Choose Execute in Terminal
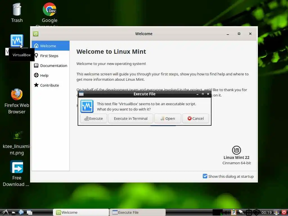 (x=130, y=118)
